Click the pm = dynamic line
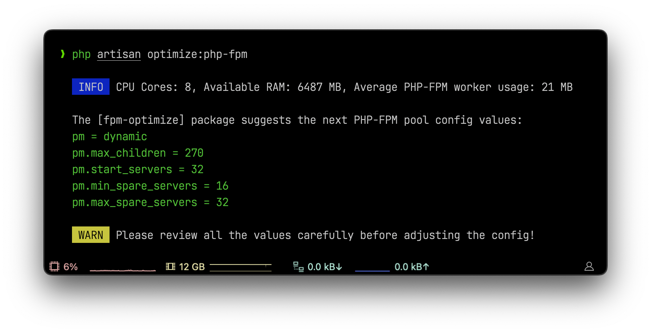 [110, 137]
